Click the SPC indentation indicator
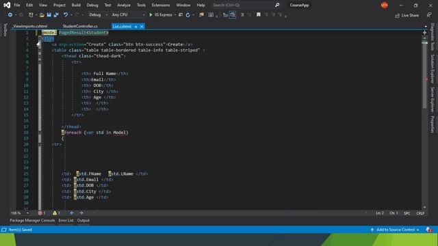The width and height of the screenshot is (438, 246). [407, 213]
